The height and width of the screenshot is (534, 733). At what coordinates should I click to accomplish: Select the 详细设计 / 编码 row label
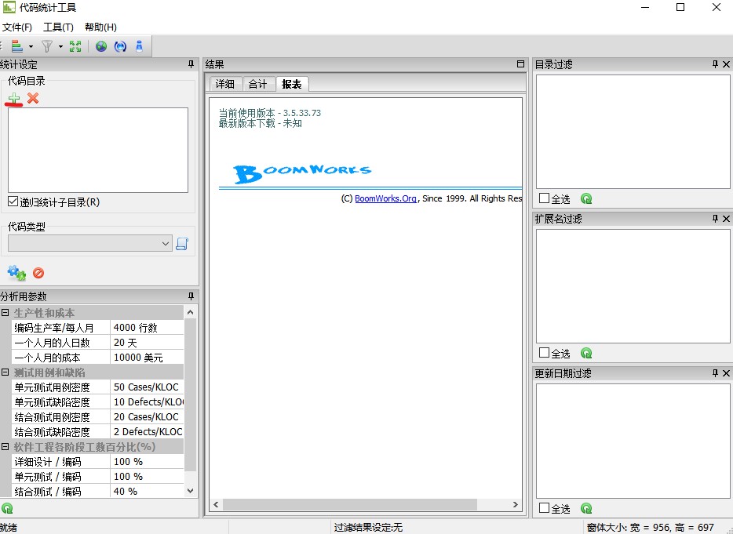(x=60, y=462)
